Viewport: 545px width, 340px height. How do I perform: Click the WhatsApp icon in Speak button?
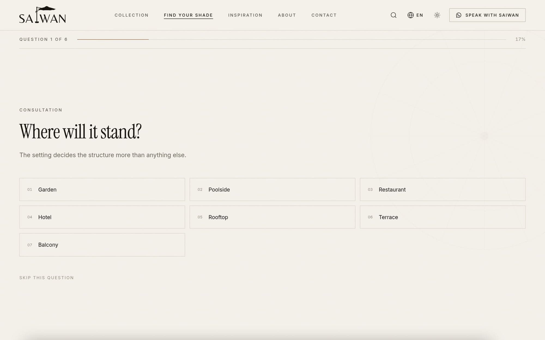[x=459, y=15]
